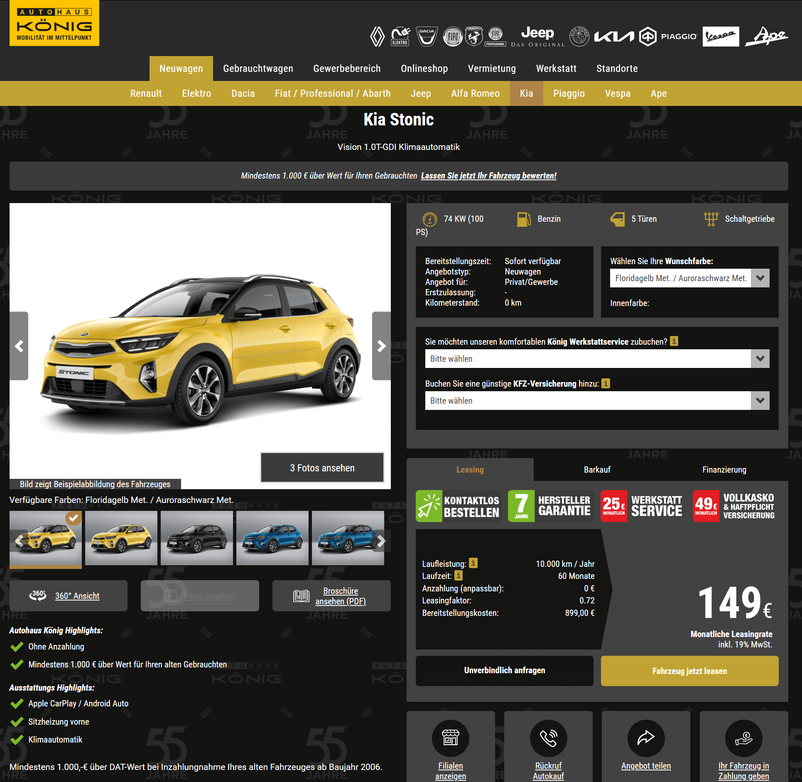Open the 360° Ansicht view
This screenshot has height=782, width=802.
[69, 596]
